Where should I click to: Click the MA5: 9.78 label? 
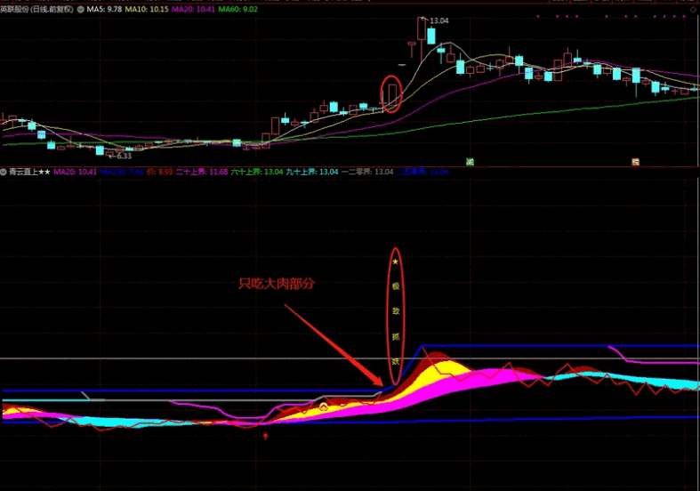point(104,9)
